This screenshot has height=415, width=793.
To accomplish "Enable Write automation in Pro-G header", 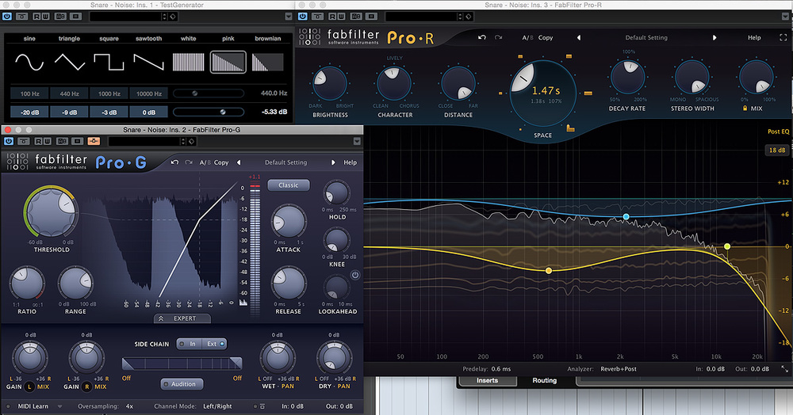I will pos(47,141).
